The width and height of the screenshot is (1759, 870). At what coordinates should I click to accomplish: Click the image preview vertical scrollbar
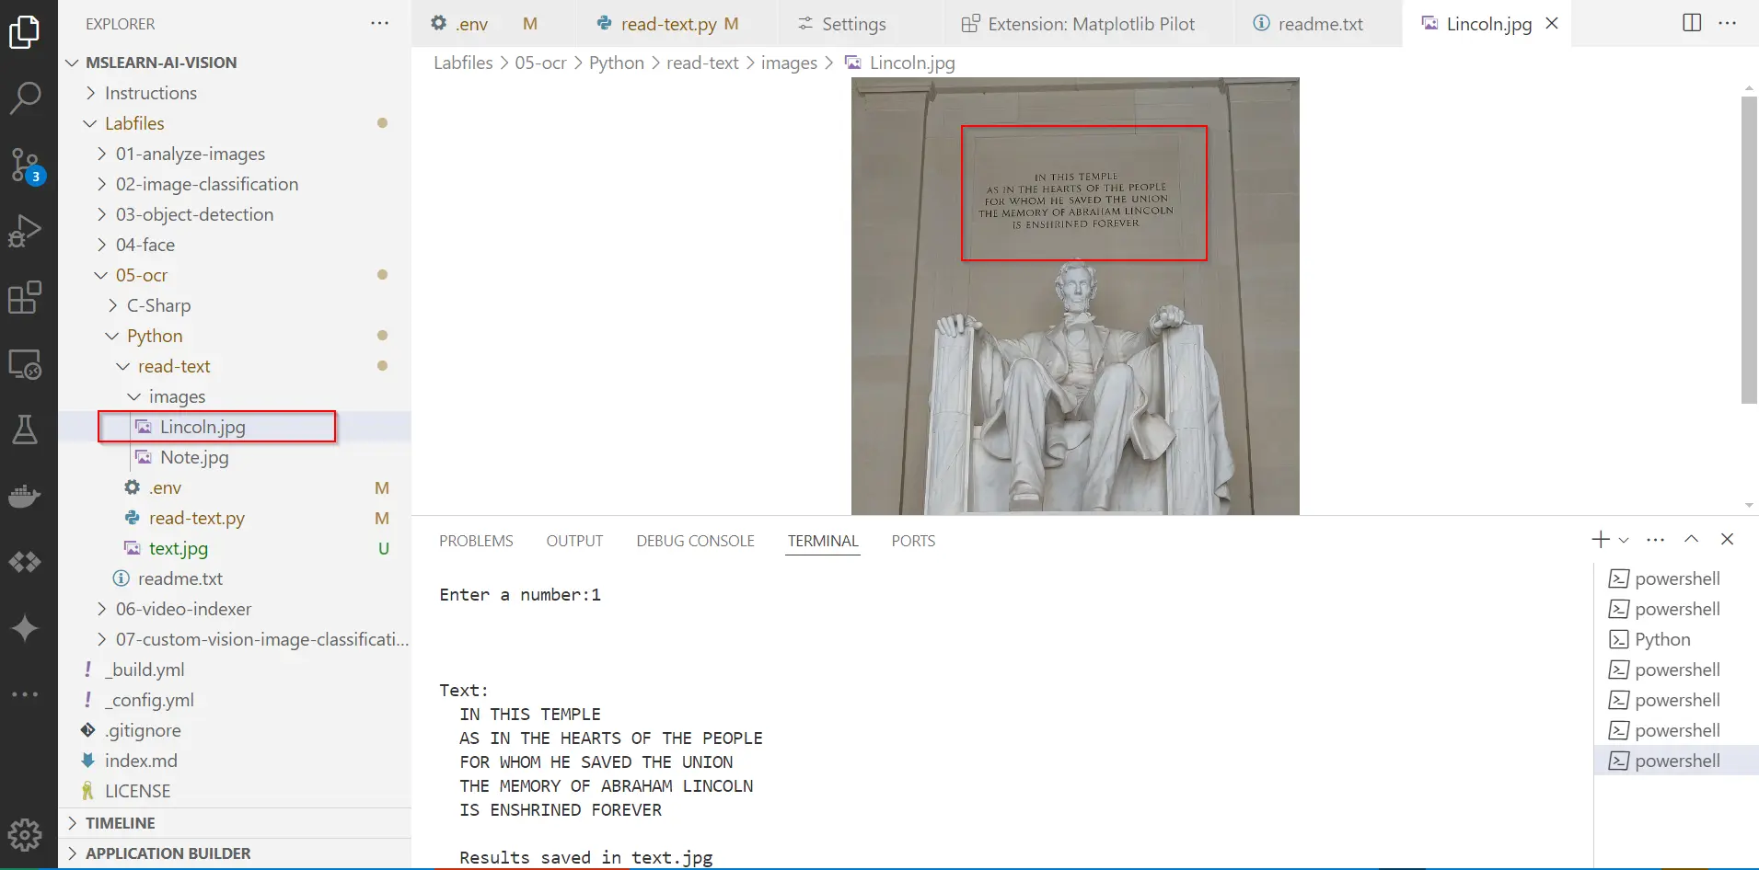(x=1749, y=248)
